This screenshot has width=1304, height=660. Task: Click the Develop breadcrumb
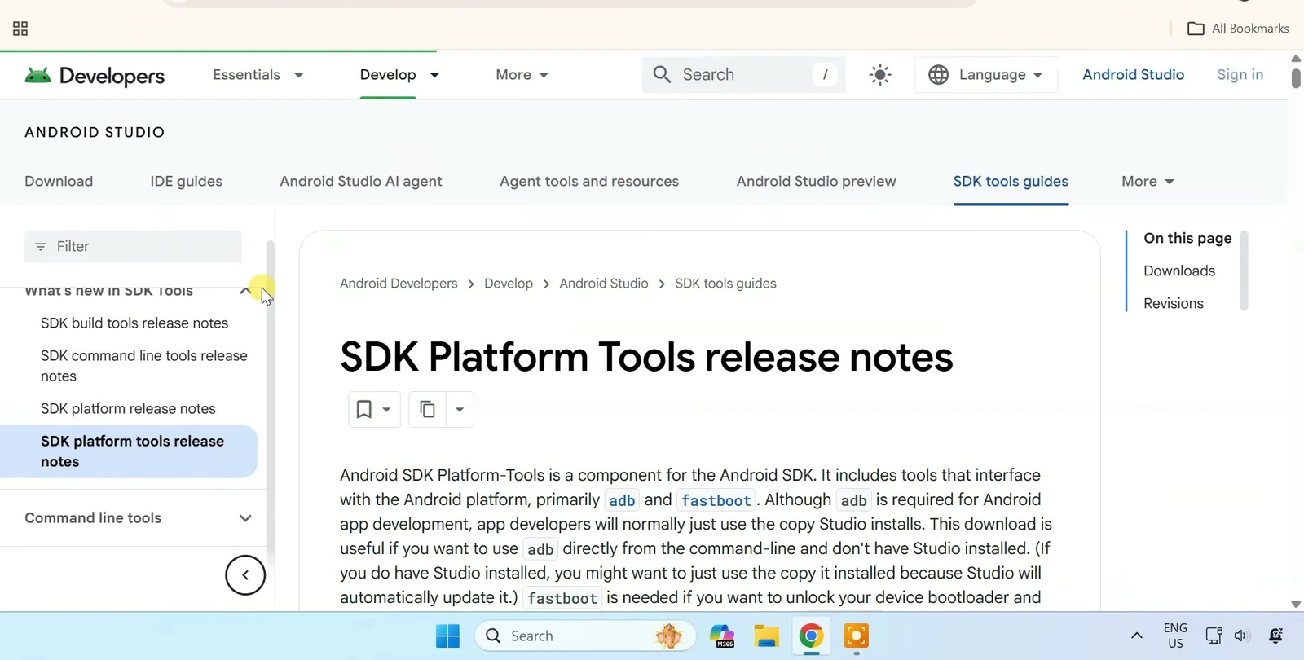(509, 284)
